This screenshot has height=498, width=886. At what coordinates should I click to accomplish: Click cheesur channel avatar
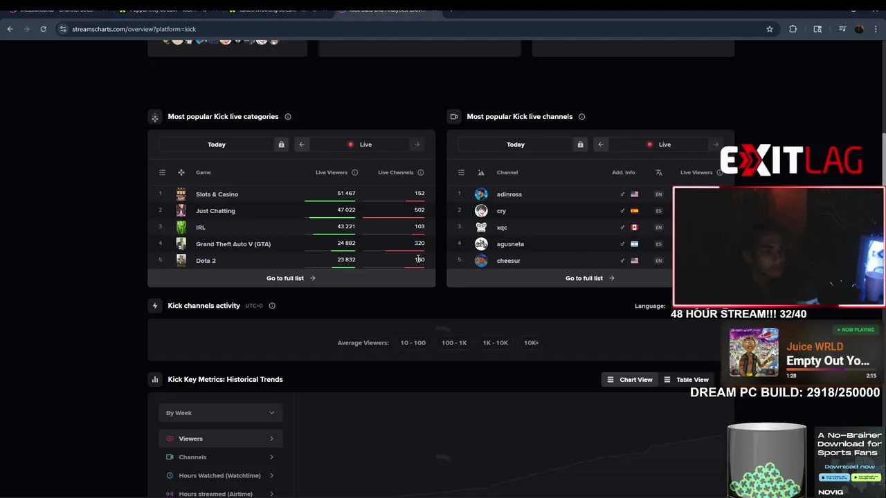(x=481, y=261)
